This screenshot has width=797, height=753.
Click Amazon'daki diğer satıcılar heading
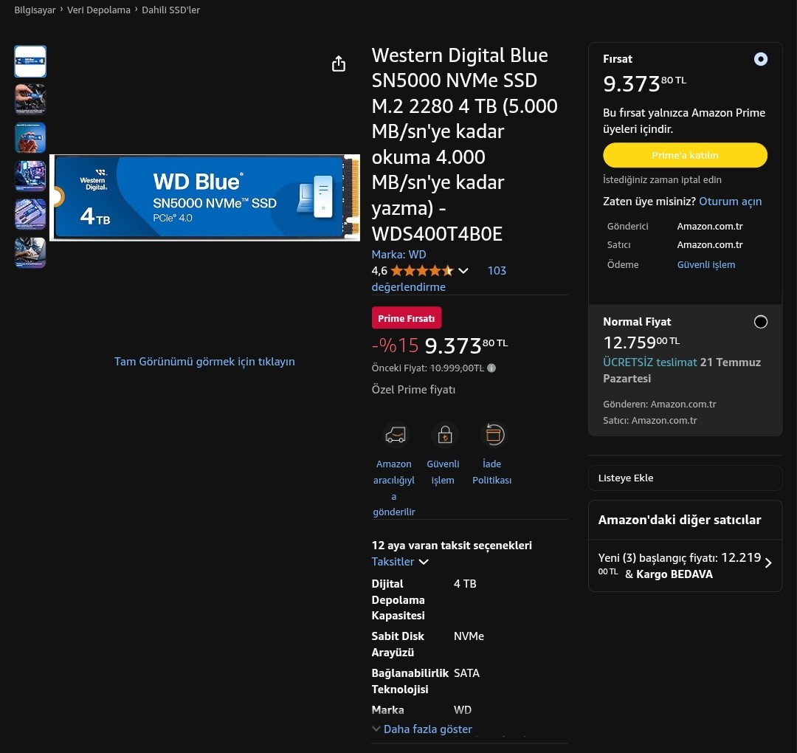click(679, 520)
